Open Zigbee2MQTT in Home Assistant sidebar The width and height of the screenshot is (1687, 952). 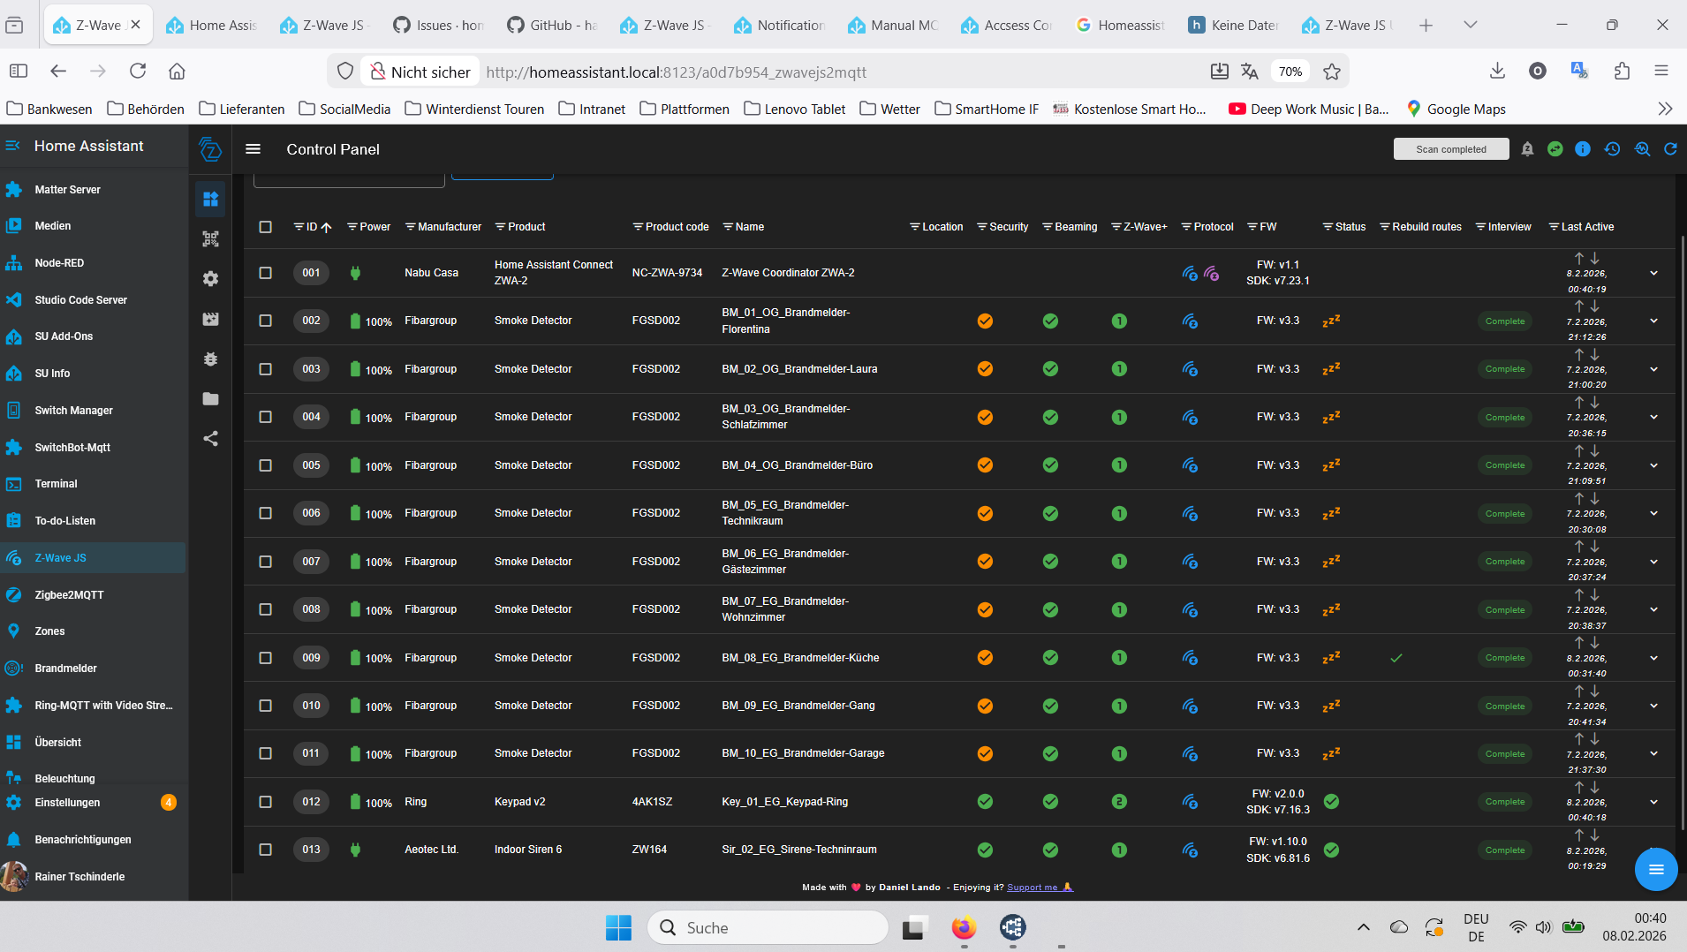pos(69,595)
